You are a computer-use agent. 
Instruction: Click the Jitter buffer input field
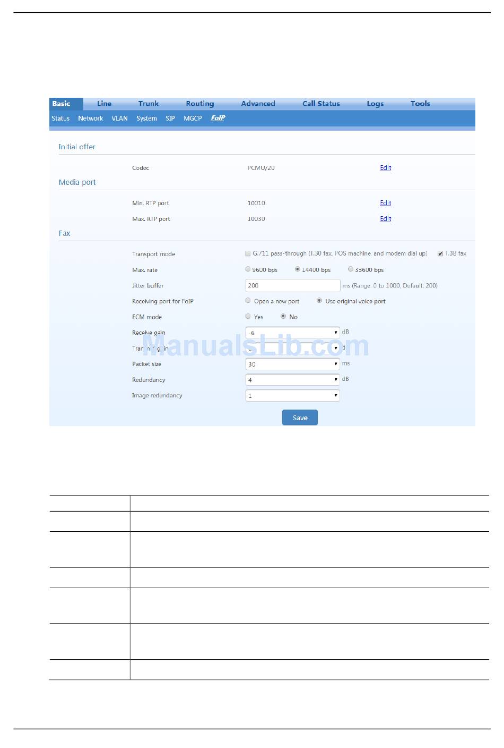pos(292,286)
